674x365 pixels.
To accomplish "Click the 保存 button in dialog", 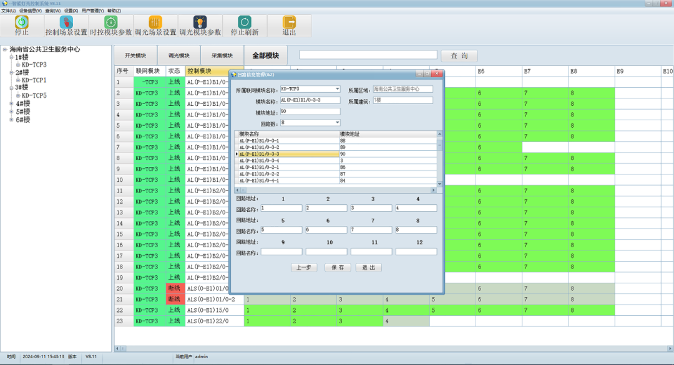I will 338,267.
